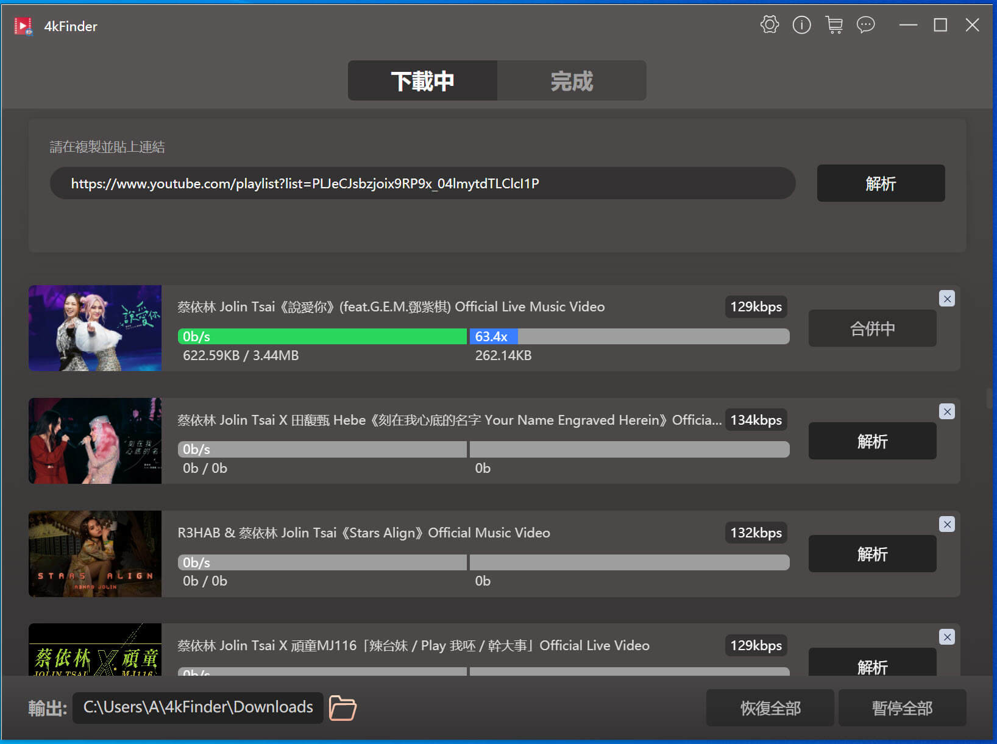Click the Stars Align video thumbnail
Screen dimensions: 997x744
pos(95,554)
